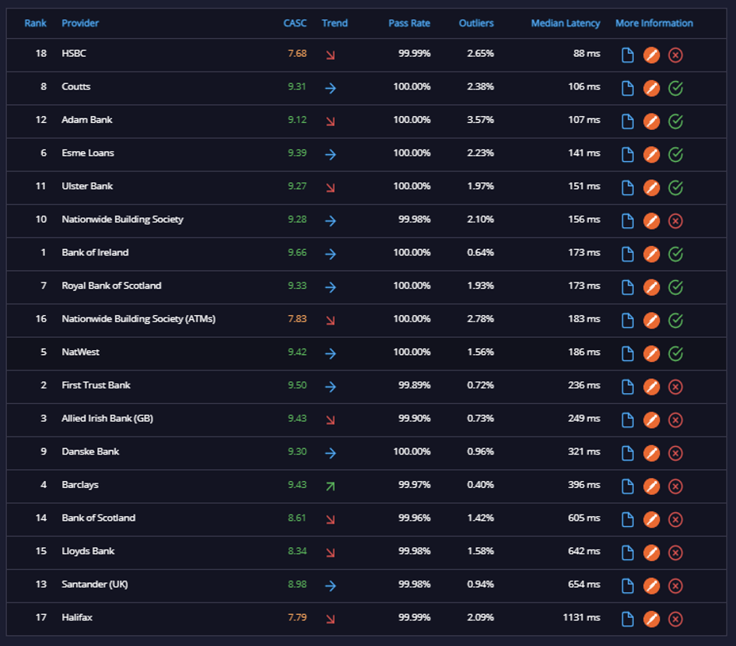Click the green check icon for Ulster Bank

[675, 188]
